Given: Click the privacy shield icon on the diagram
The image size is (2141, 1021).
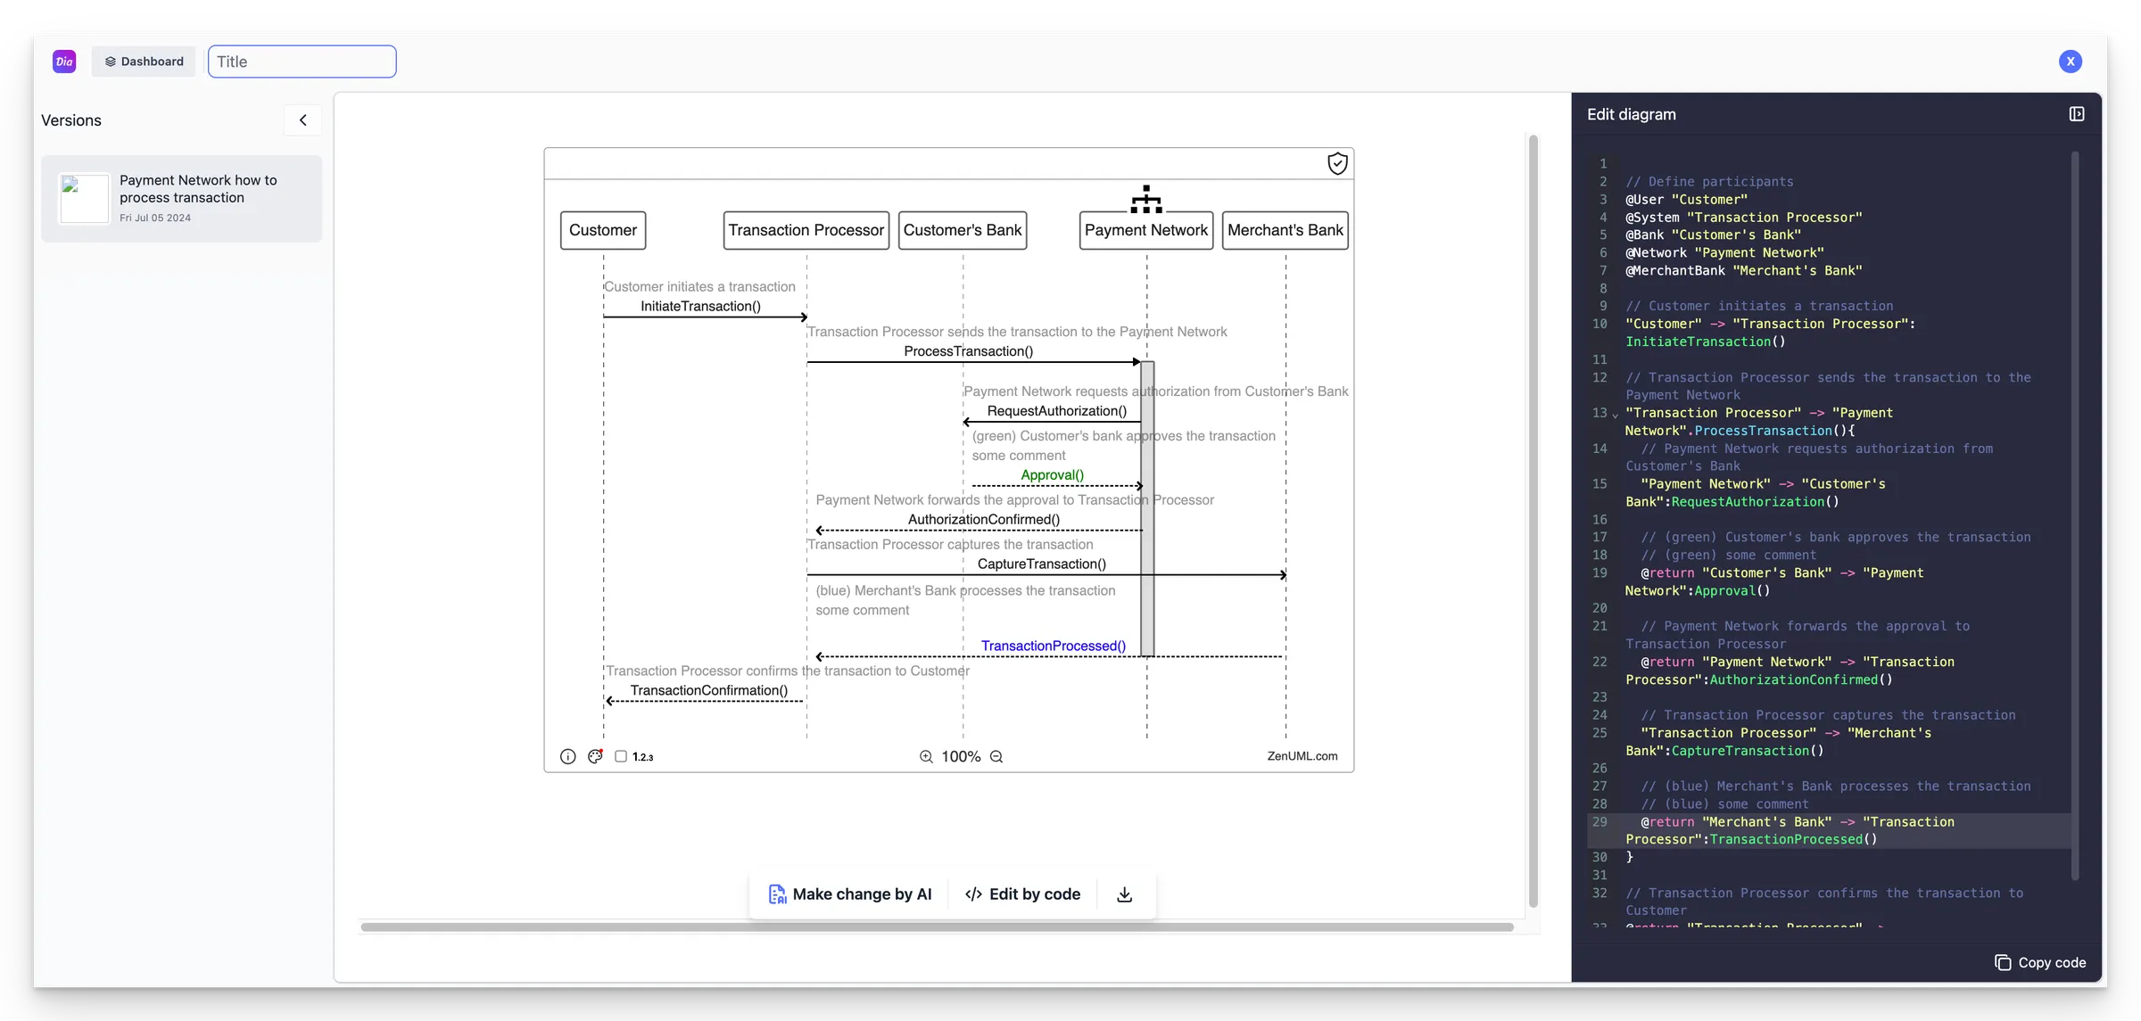Looking at the screenshot, I should coord(1337,163).
